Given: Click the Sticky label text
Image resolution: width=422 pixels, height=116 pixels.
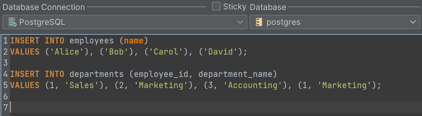Looking at the screenshot, I should pyautogui.click(x=235, y=7).
